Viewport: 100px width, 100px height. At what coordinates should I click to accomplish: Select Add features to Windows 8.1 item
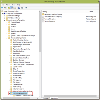click(22, 42)
